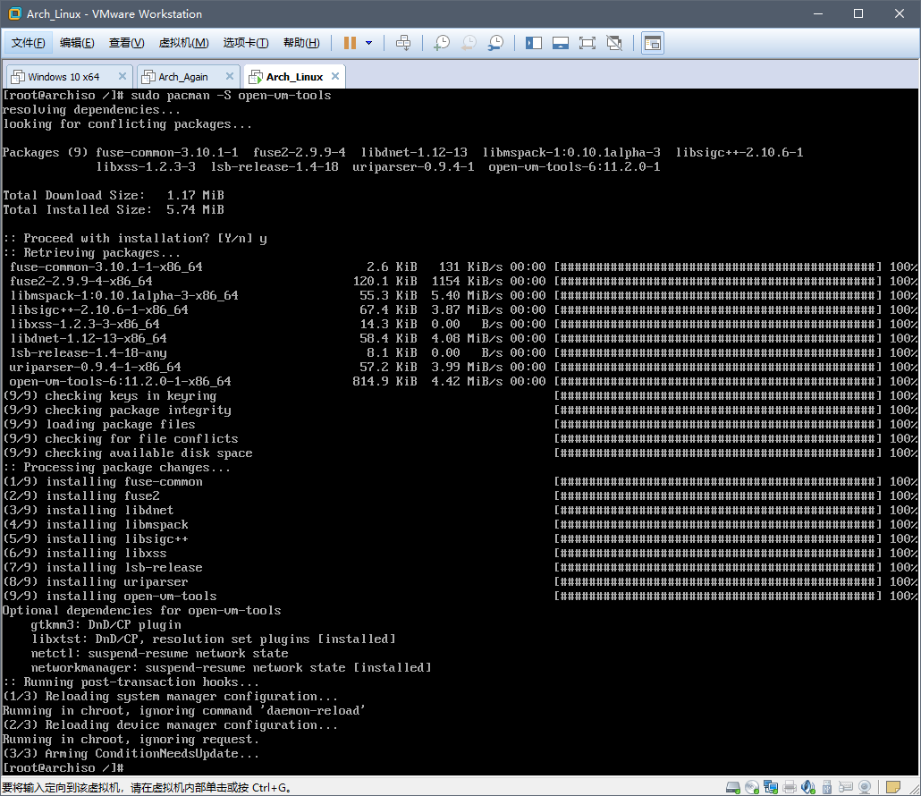Image resolution: width=921 pixels, height=796 pixels.
Task: Click the Unity mode icon
Action: tap(614, 43)
